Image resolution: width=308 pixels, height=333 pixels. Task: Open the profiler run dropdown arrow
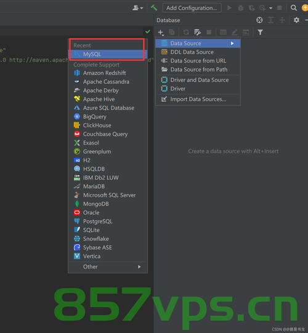pyautogui.click(x=270, y=8)
